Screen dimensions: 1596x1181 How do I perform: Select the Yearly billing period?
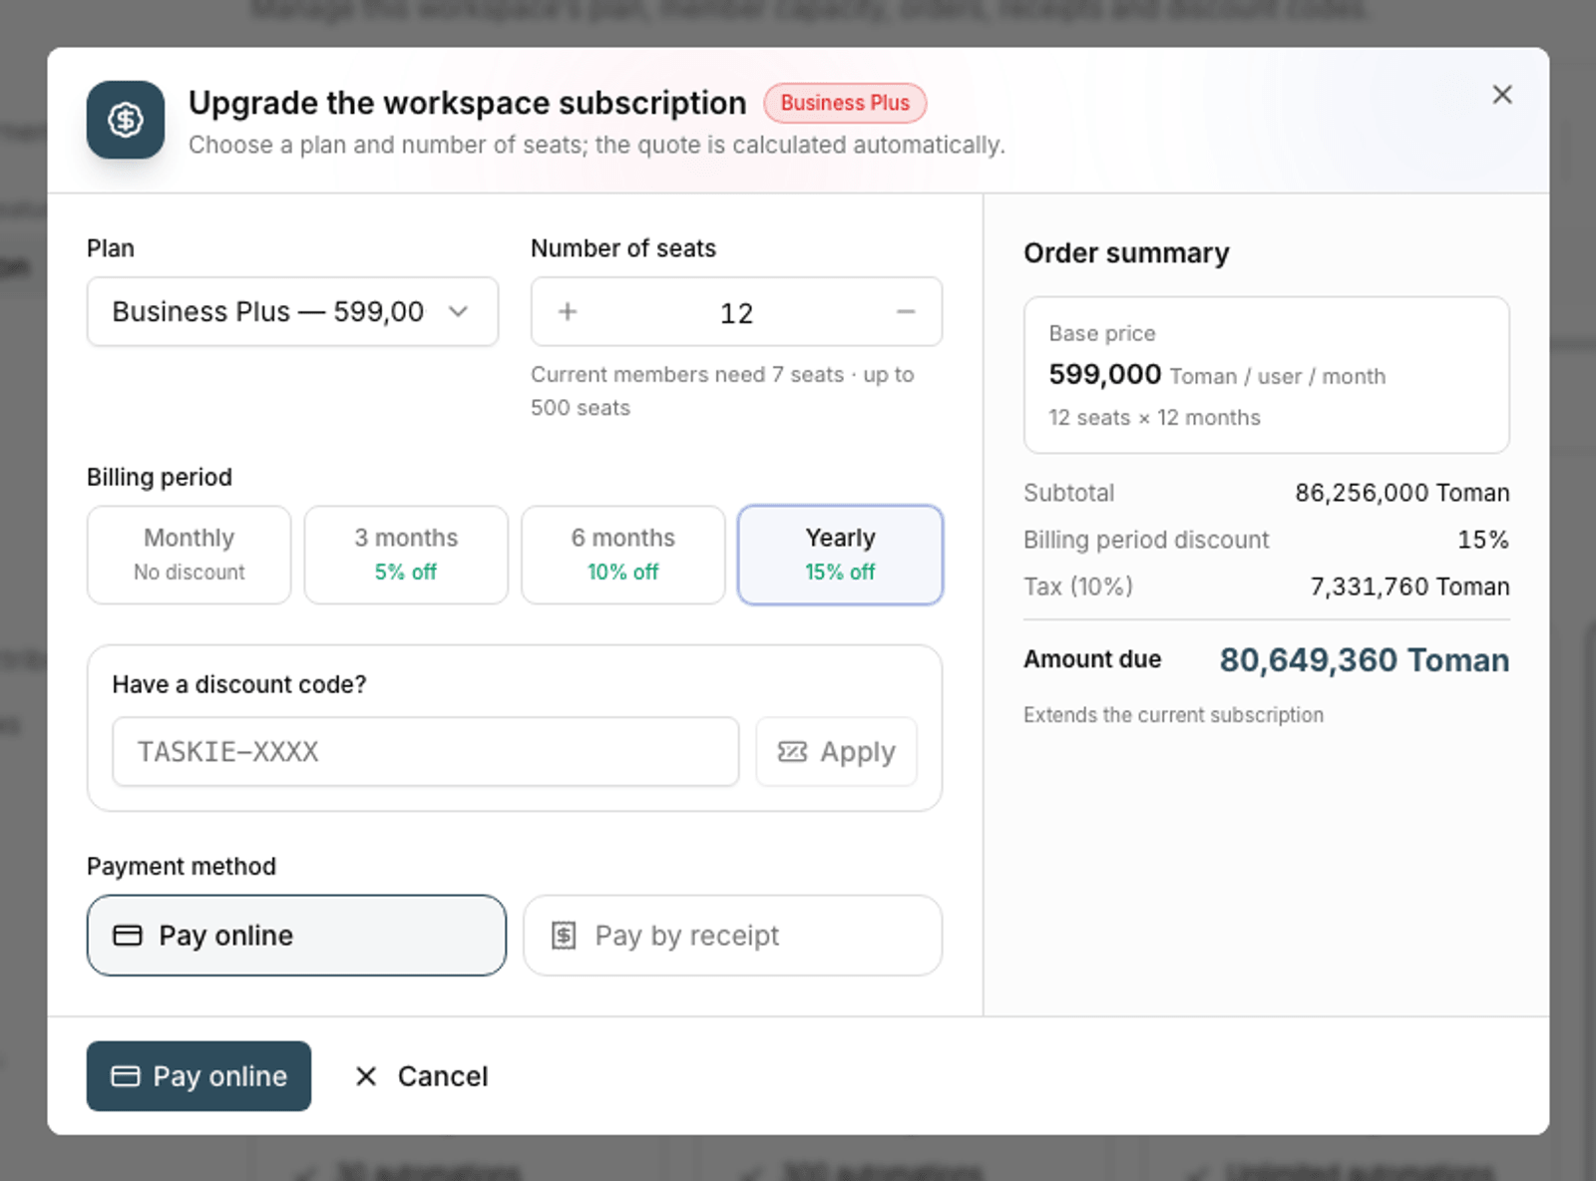[x=840, y=555]
